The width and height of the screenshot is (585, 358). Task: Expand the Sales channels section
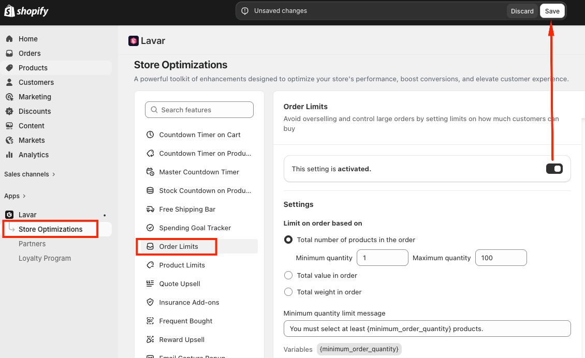click(x=30, y=174)
